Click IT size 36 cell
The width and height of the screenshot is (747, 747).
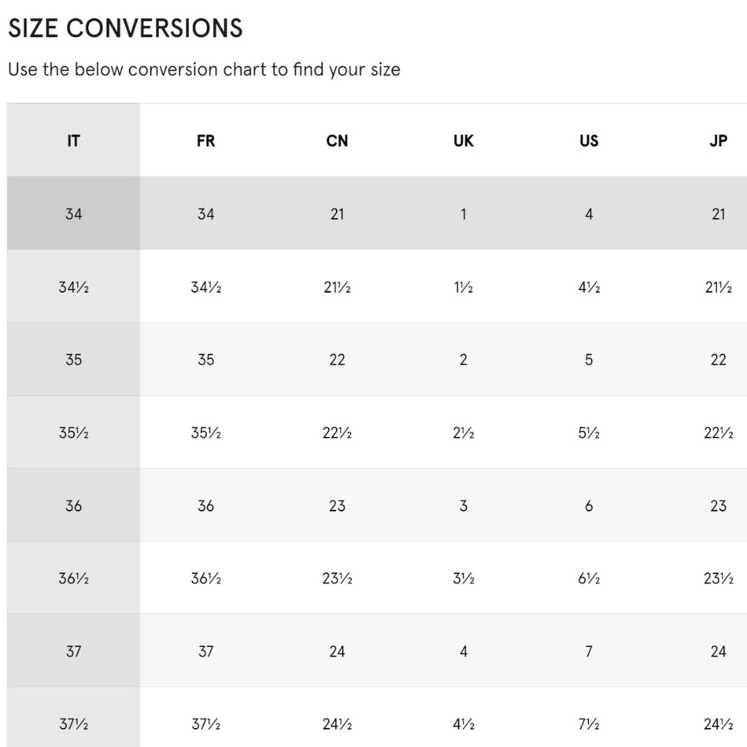coord(73,505)
